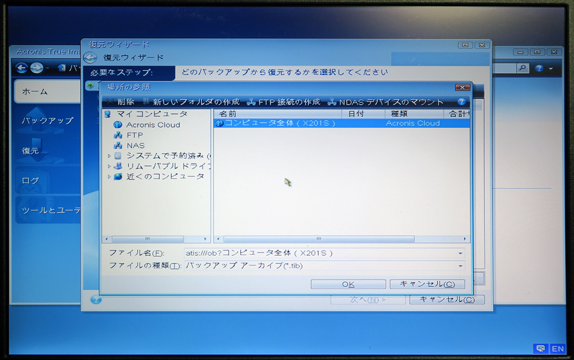574x360 pixels.
Task: Open ツールとユーティリティ sidebar section
Action: tap(48, 210)
